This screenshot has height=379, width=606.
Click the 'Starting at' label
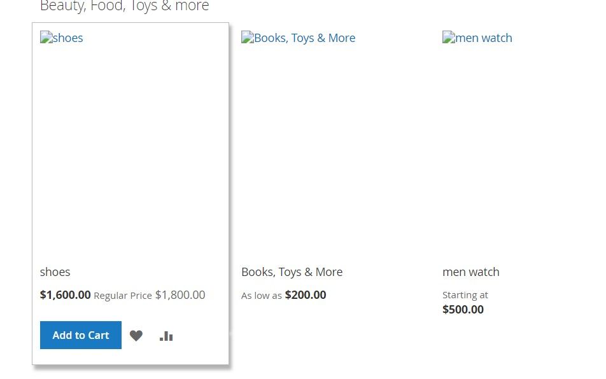pyautogui.click(x=465, y=295)
